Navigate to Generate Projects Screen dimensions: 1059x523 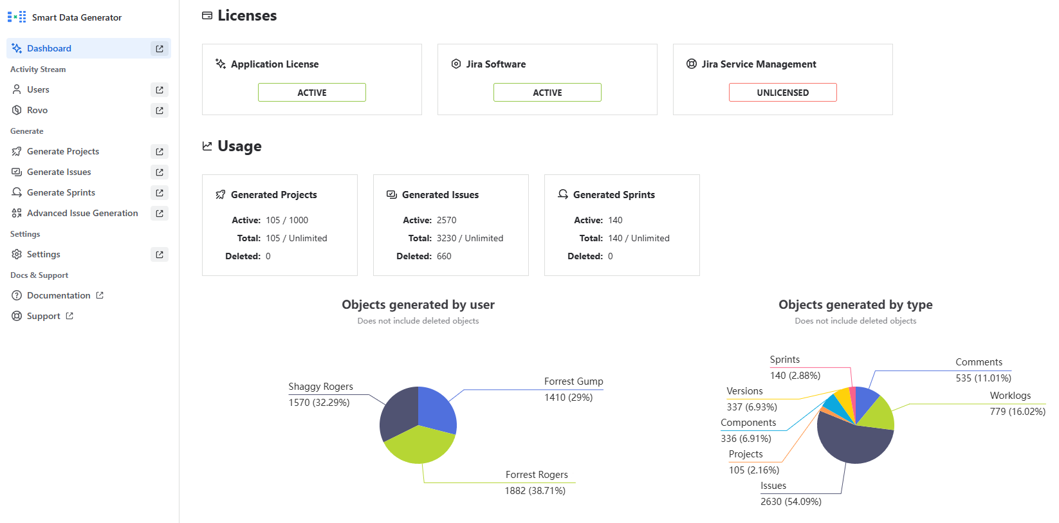click(89, 151)
